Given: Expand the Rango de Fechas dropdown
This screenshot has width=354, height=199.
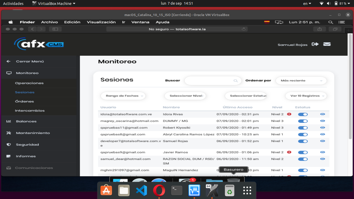Looking at the screenshot, I should tap(123, 96).
